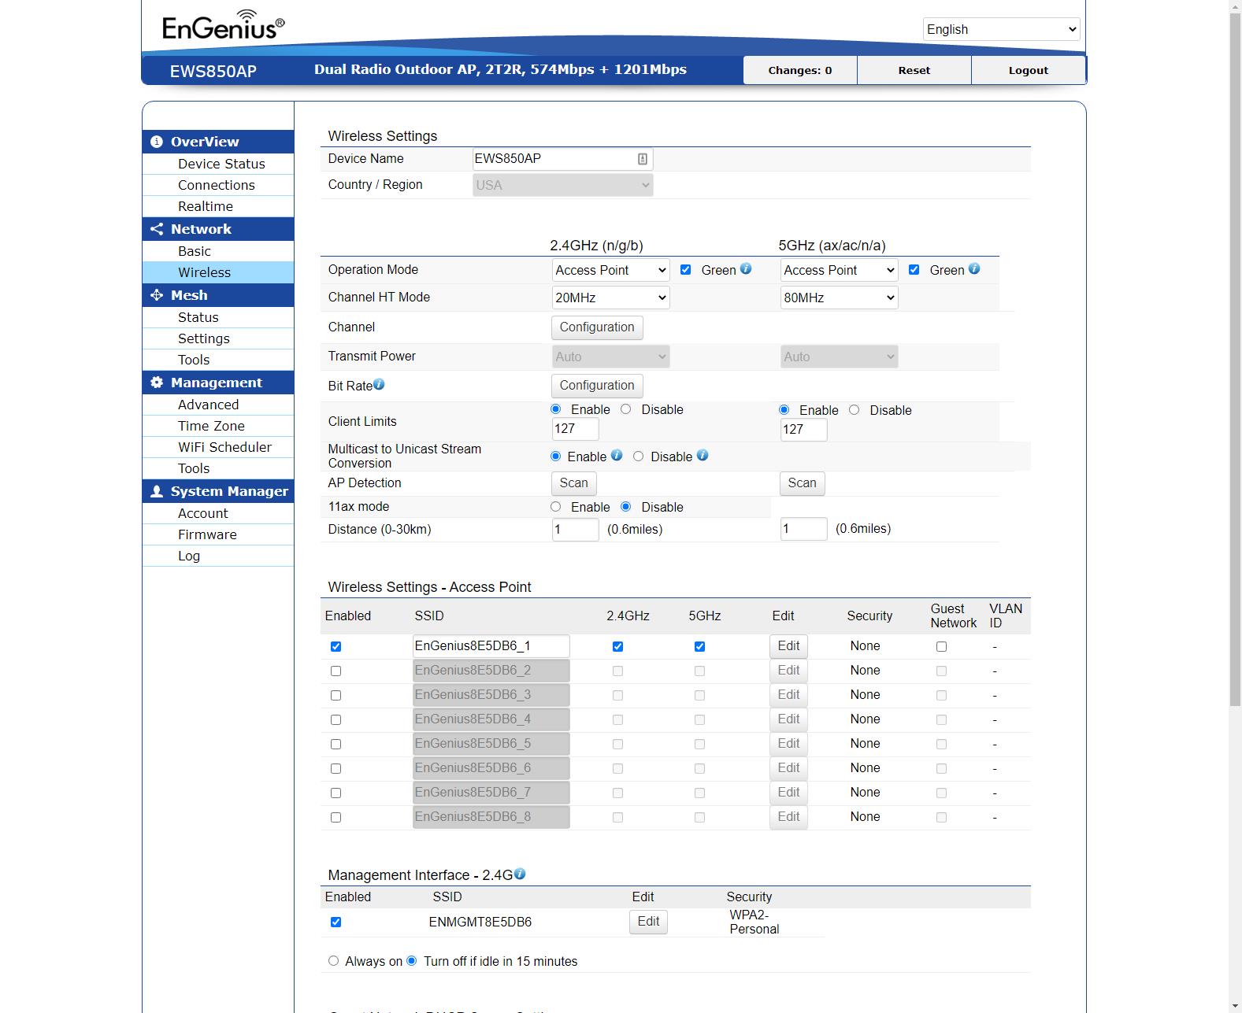Go to Firmware under System Manager
This screenshot has height=1013, width=1242.
pyautogui.click(x=207, y=534)
